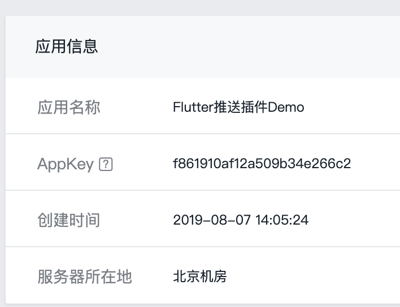400x307 pixels.
Task: Click blank space right of creation timestamp
Action: tap(354, 220)
